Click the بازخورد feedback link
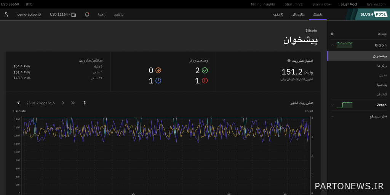This screenshot has width=390, height=195. (x=119, y=15)
